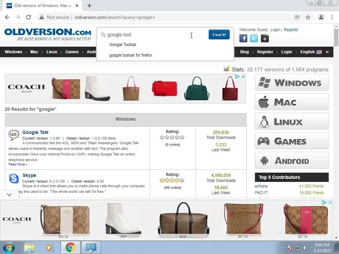Click the OldVersion.com logo
This screenshot has width=339, height=254.
click(x=48, y=34)
